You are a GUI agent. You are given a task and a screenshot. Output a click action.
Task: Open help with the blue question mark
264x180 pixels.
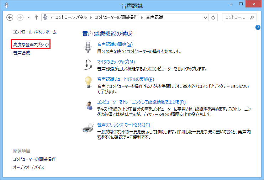[x=258, y=27]
